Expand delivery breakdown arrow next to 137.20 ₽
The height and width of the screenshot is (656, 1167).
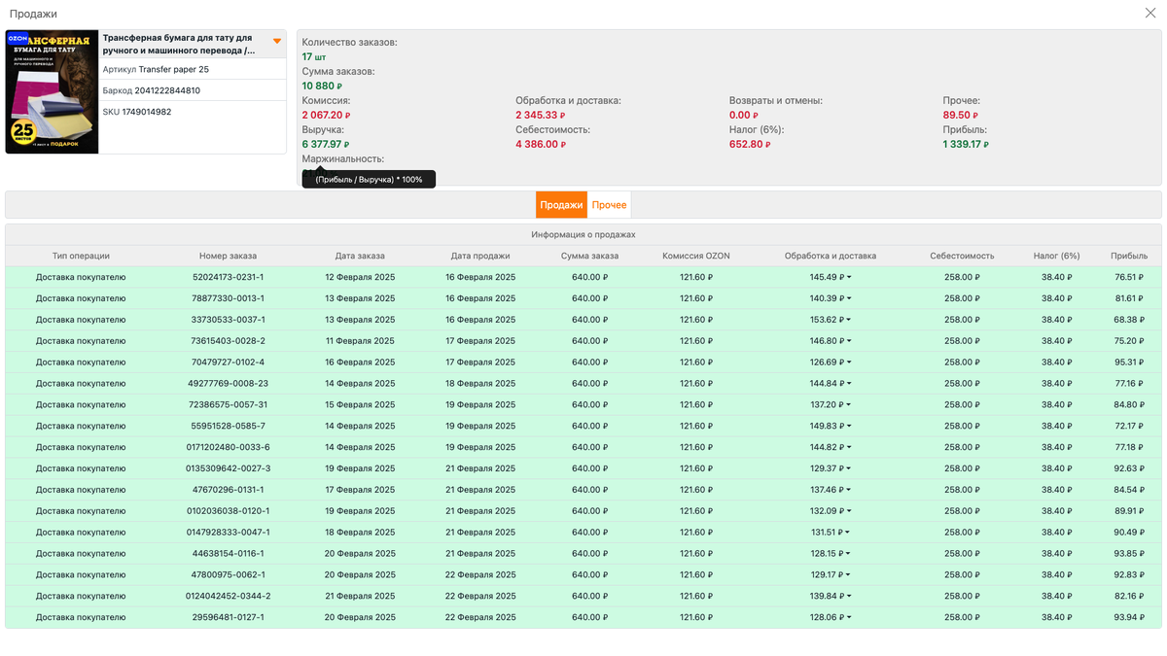click(849, 404)
